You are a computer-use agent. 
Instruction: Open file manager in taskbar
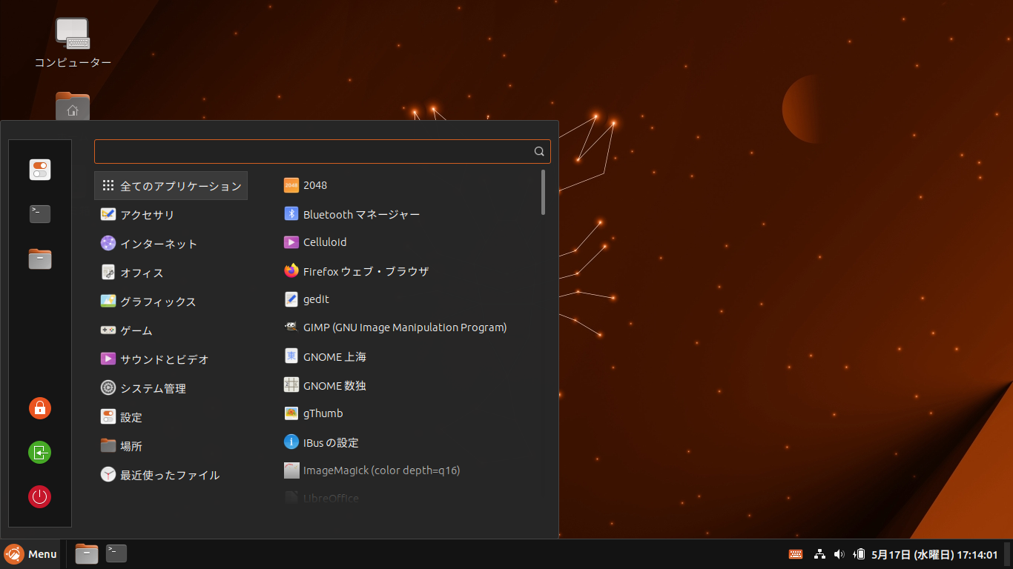(87, 553)
